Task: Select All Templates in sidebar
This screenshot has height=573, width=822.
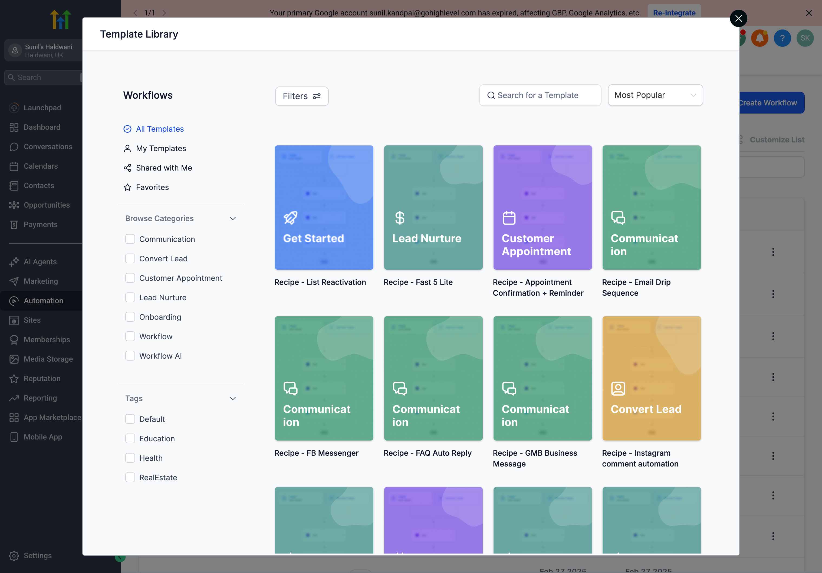Action: coord(154,129)
